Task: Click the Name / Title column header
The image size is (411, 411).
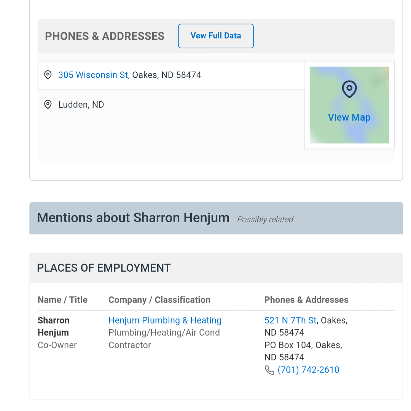Action: click(62, 300)
